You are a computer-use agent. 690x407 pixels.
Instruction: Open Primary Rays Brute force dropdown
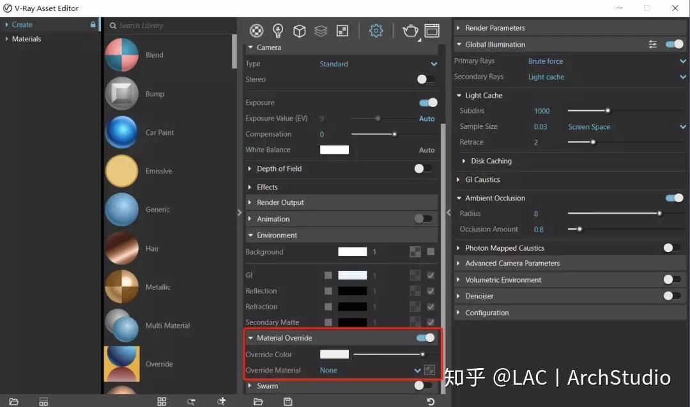tap(607, 61)
